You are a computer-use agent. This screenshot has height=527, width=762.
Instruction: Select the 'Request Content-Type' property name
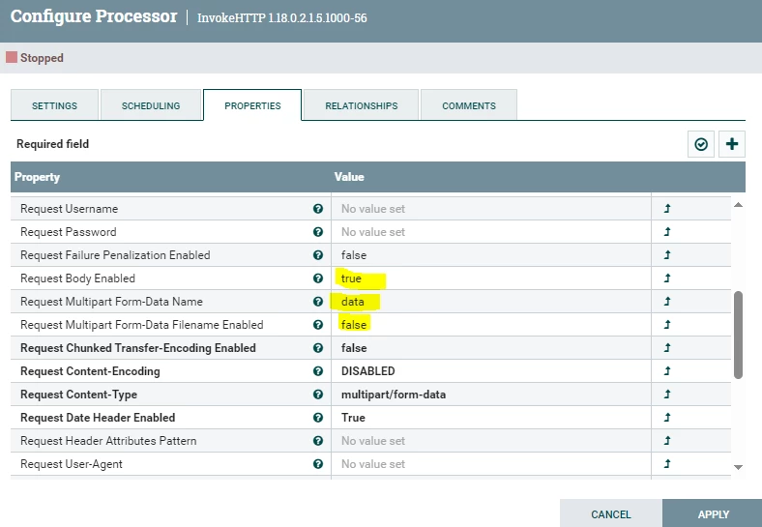78,395
